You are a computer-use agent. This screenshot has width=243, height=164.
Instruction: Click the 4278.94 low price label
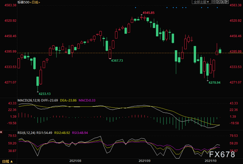tap(214, 82)
